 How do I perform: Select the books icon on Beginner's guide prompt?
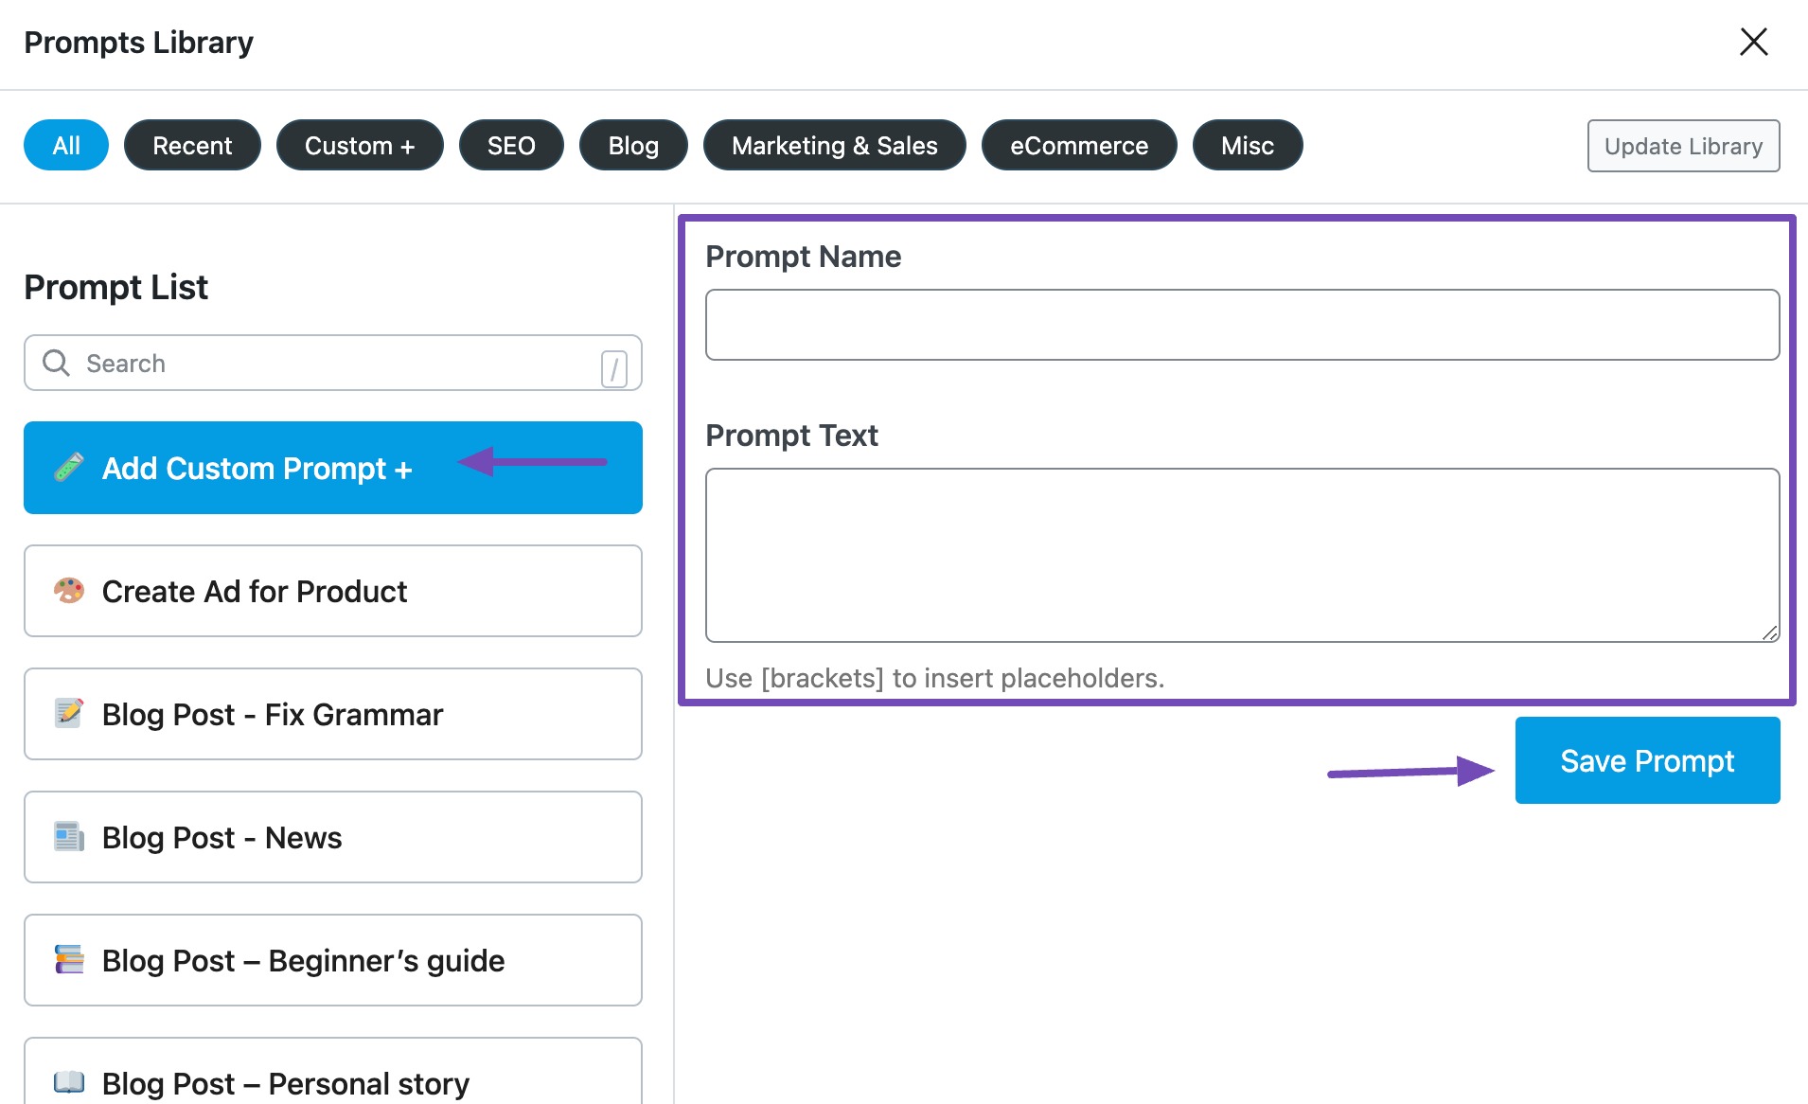click(x=68, y=960)
